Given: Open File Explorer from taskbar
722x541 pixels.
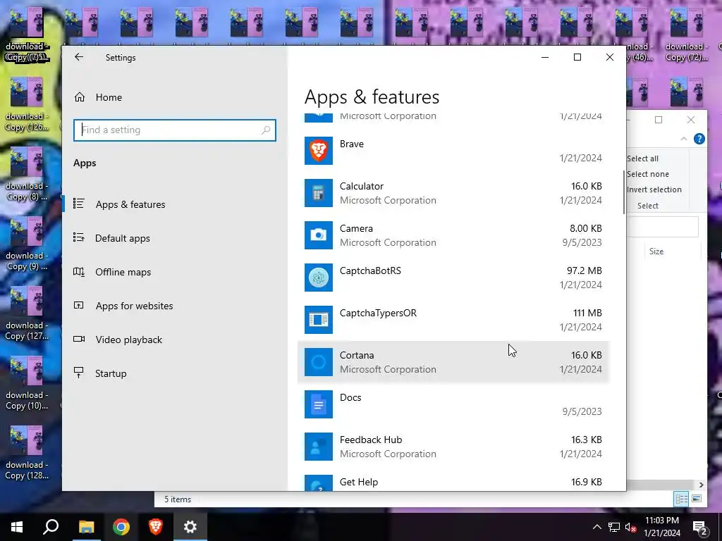Looking at the screenshot, I should point(86,527).
